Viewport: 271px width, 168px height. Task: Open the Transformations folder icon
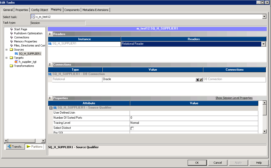tap(11, 66)
